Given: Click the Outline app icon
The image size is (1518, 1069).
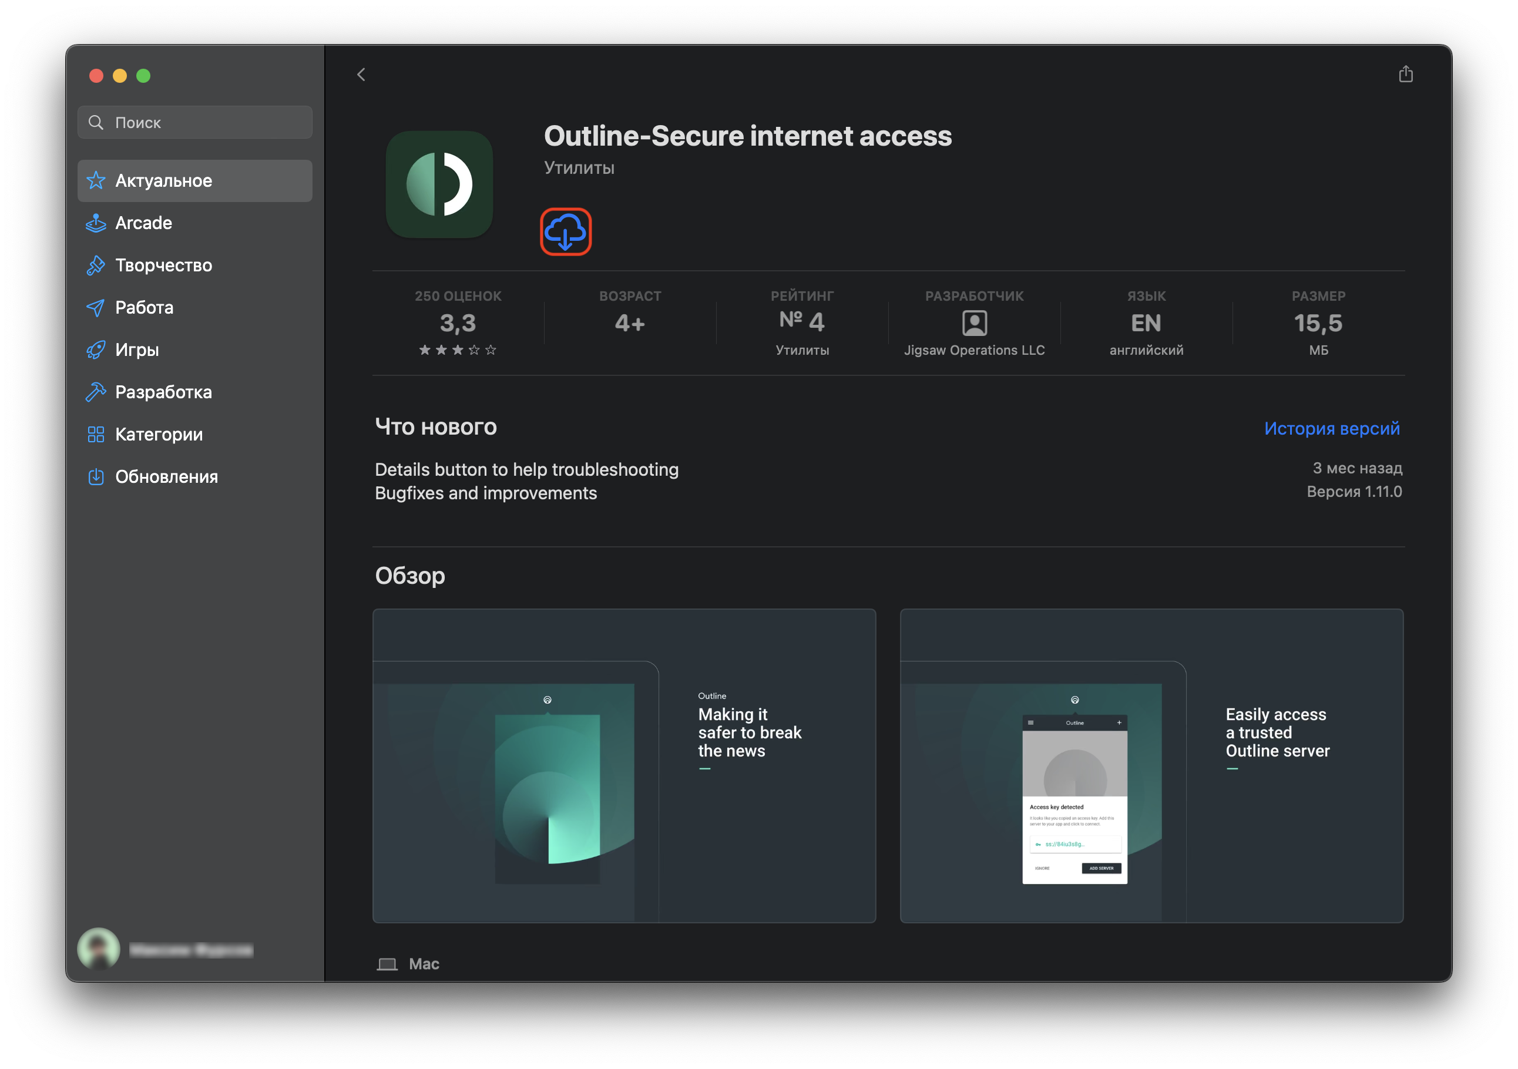Looking at the screenshot, I should coord(439,184).
